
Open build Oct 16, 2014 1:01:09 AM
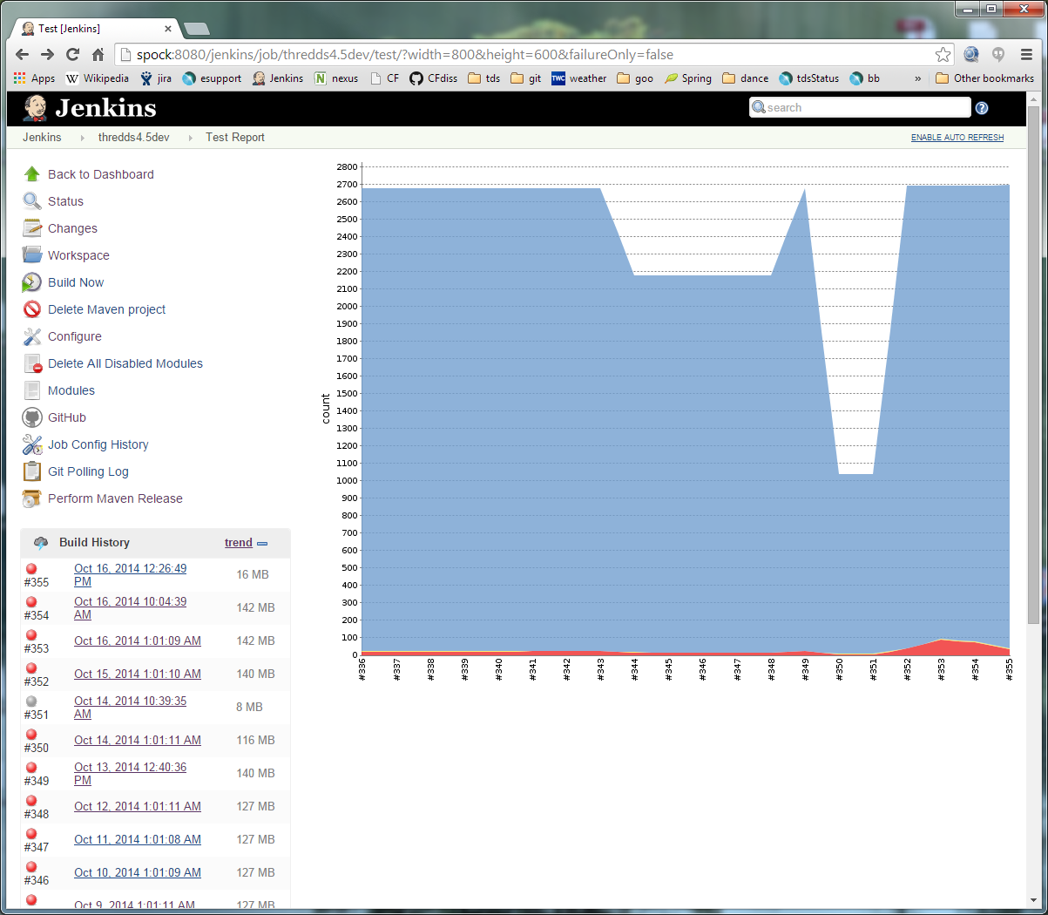click(x=137, y=640)
